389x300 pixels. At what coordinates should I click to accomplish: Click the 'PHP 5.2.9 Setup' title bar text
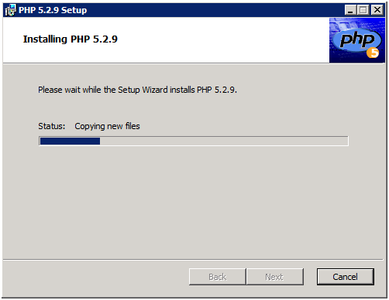(53, 10)
